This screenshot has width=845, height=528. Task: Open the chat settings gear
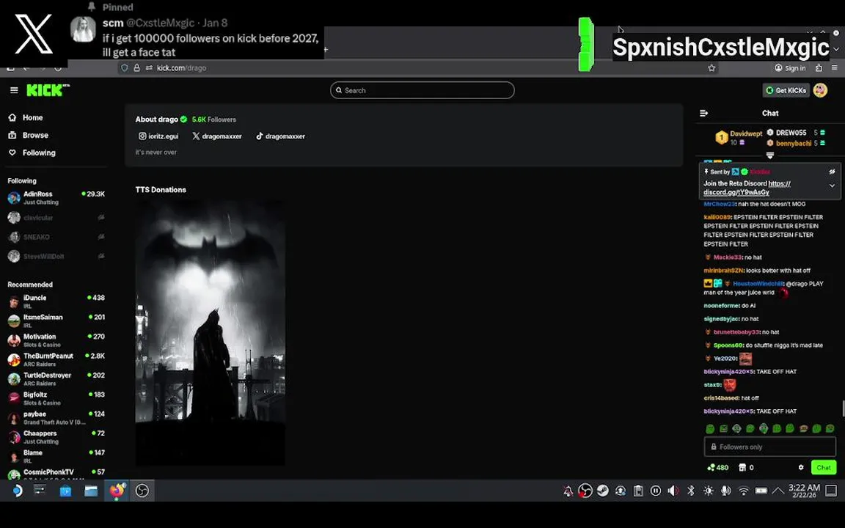(x=801, y=468)
